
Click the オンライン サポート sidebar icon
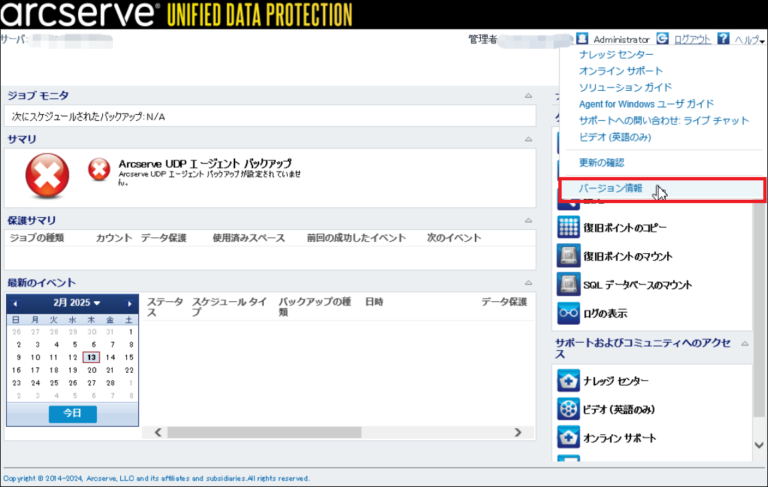pyautogui.click(x=568, y=438)
